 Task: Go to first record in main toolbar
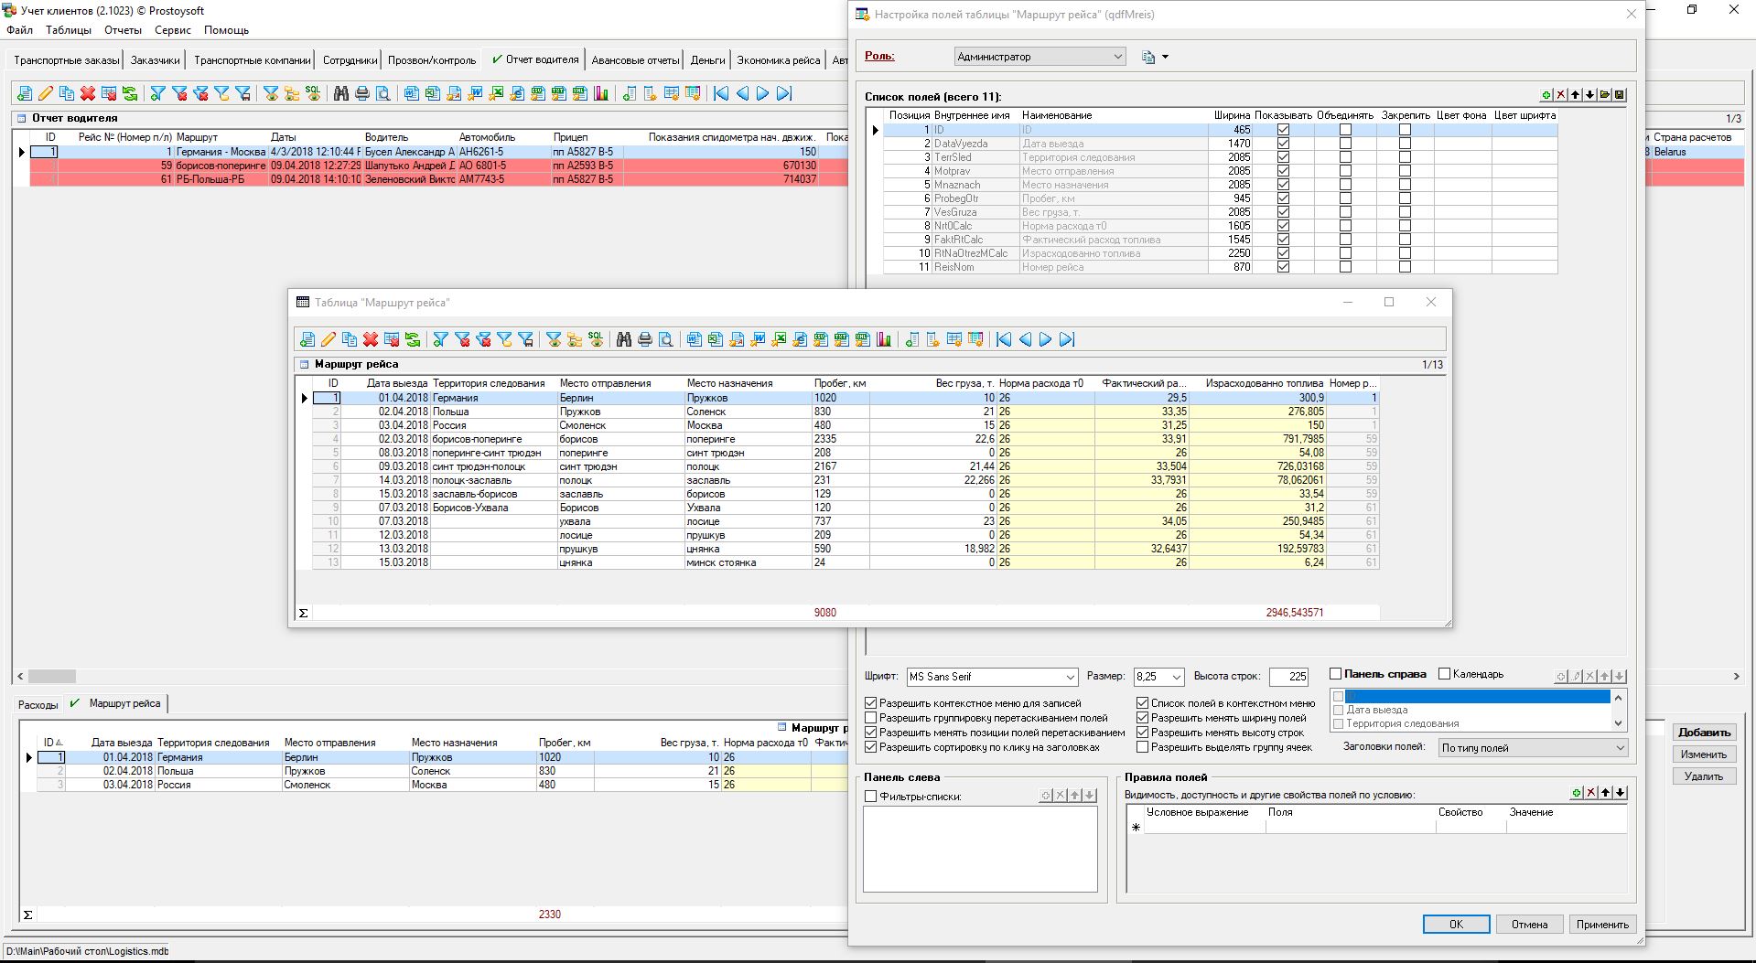721,93
